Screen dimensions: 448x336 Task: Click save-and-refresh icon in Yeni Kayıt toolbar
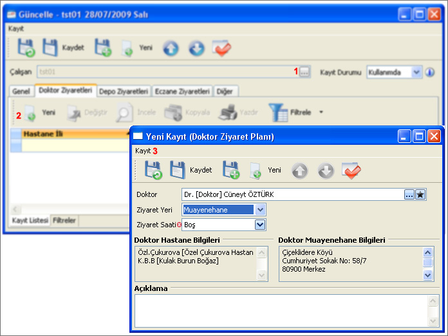[x=153, y=171]
